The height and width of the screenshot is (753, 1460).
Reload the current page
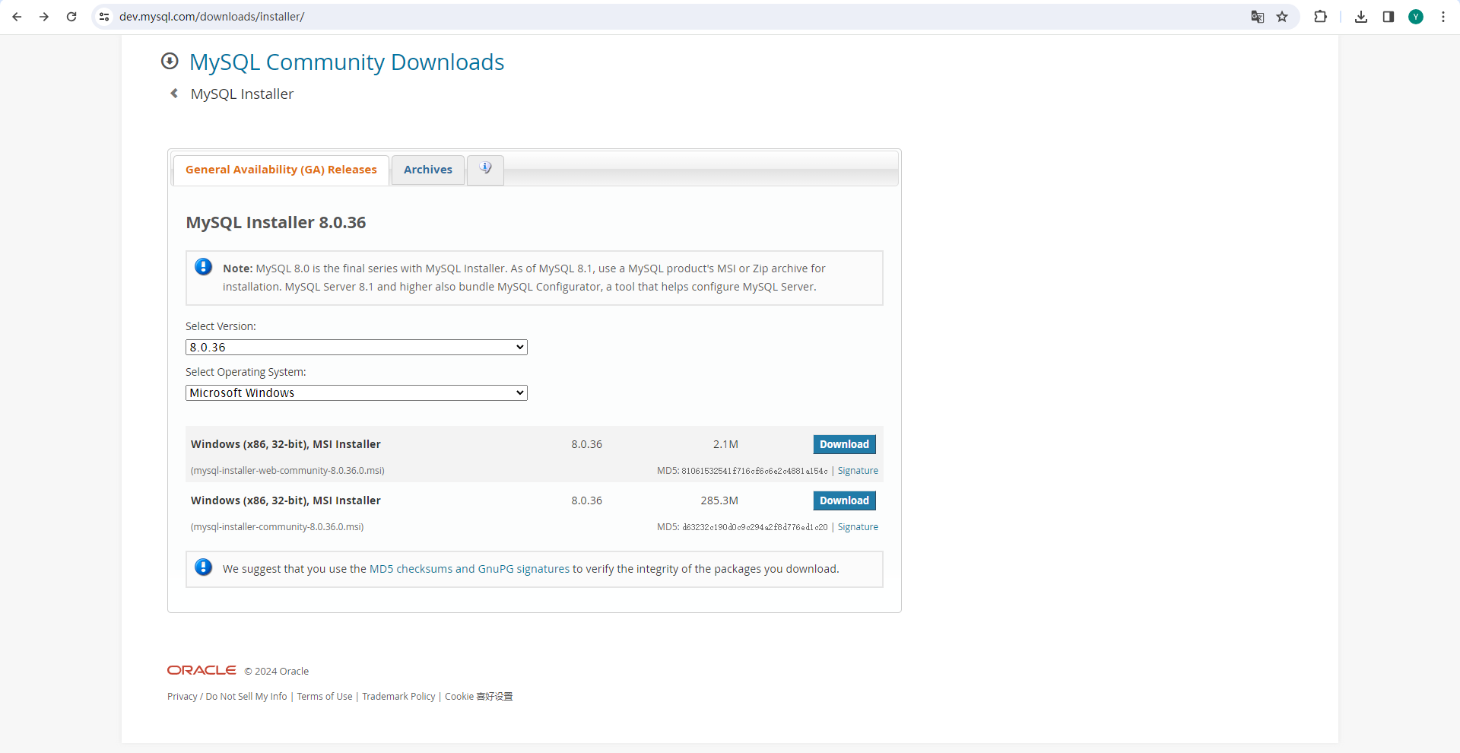pos(71,17)
